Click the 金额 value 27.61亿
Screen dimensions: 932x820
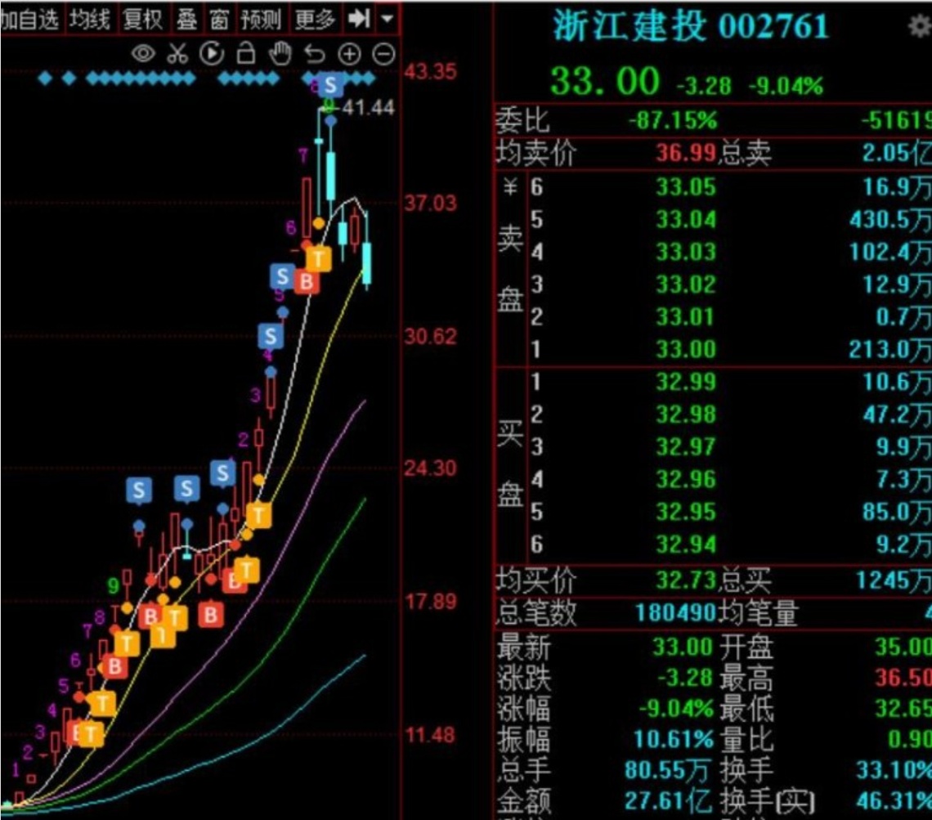(x=668, y=801)
